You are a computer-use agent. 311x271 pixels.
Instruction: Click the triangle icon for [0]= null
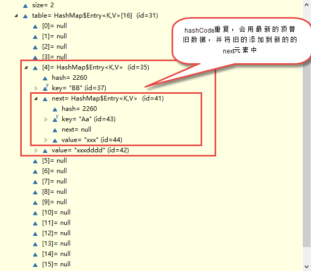click(35, 26)
